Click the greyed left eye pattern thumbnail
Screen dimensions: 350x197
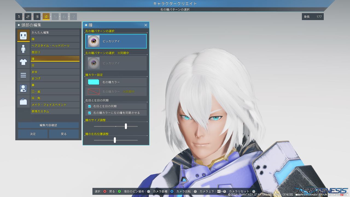coord(94,63)
